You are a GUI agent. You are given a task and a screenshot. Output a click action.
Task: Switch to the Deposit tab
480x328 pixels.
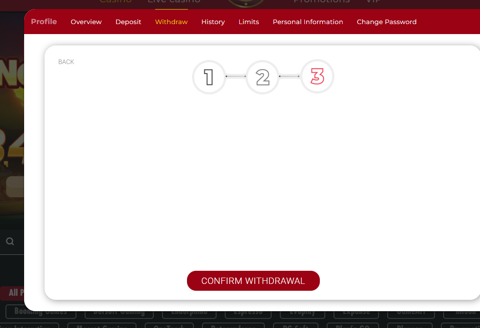click(128, 22)
